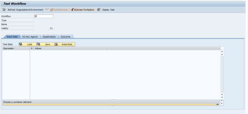Click Refresh Organizational Environment
The width and height of the screenshot is (248, 114).
click(x=25, y=10)
